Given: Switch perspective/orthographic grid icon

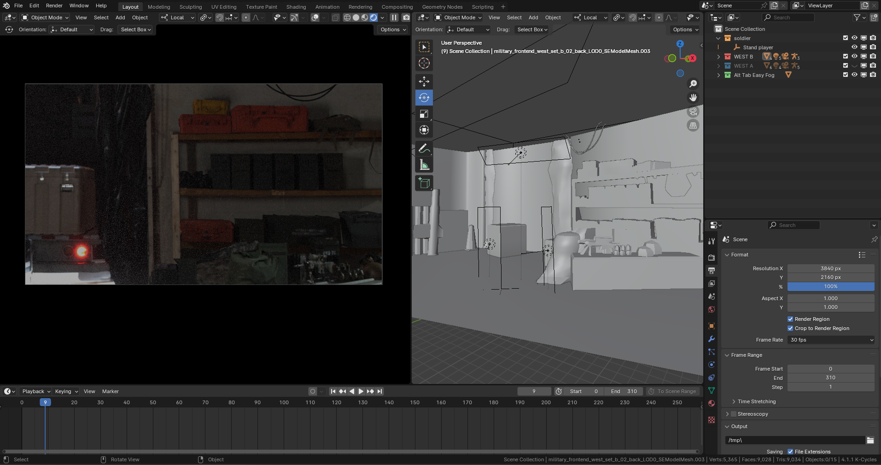Looking at the screenshot, I should (x=693, y=125).
